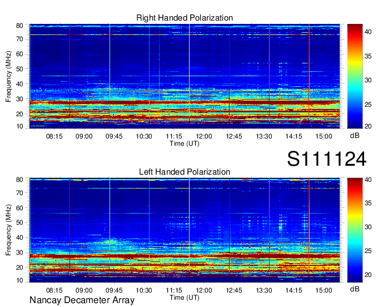Click the 60 MHz tick of Right Handed plot

coord(19,54)
